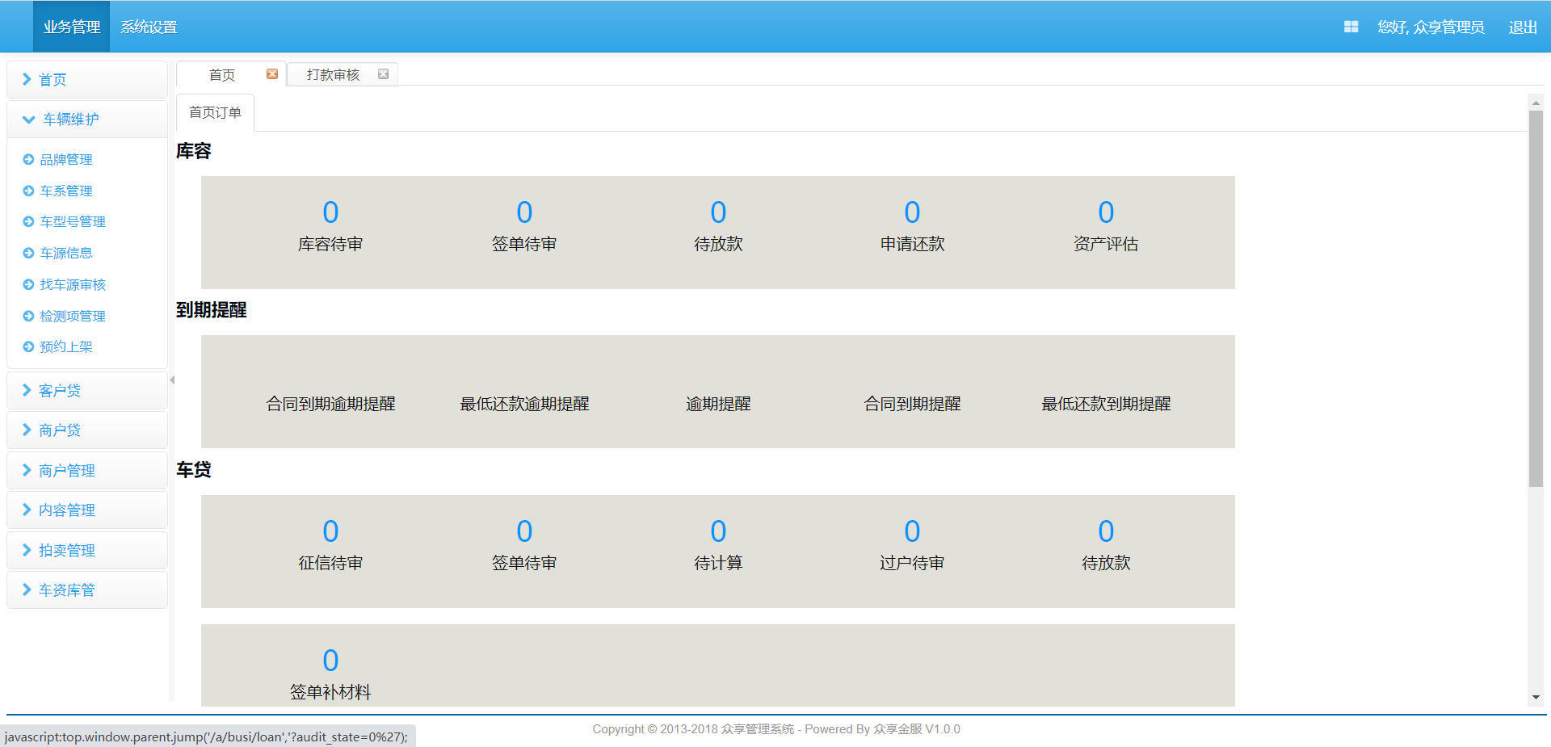
Task: Open 待放款 under 车贷
Action: pyautogui.click(x=1106, y=531)
